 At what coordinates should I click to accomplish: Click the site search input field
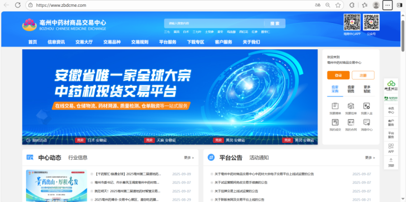tap(214, 23)
